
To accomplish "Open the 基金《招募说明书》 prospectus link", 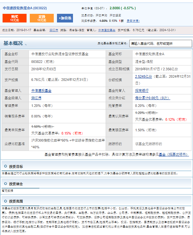I will 174,154.
